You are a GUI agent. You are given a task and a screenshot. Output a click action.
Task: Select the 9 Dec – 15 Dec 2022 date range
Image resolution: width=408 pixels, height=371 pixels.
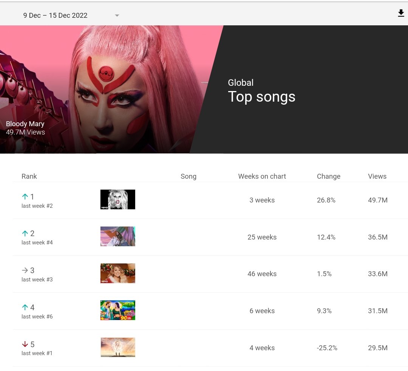coord(55,15)
